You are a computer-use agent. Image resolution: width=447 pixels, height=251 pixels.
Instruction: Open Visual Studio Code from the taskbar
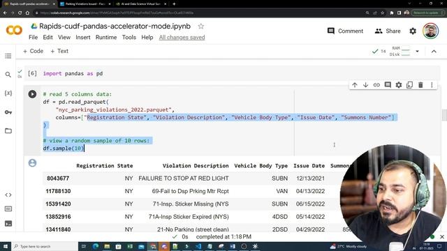click(198, 246)
